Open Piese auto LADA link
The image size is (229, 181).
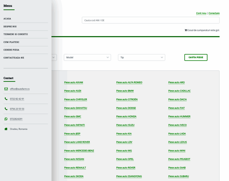coord(177,134)
